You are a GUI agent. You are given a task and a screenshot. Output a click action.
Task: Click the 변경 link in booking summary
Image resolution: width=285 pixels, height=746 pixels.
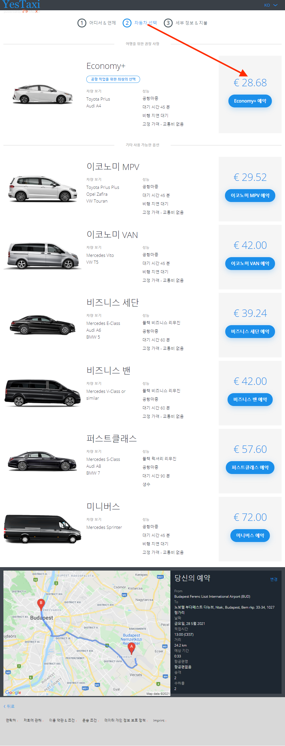click(274, 579)
